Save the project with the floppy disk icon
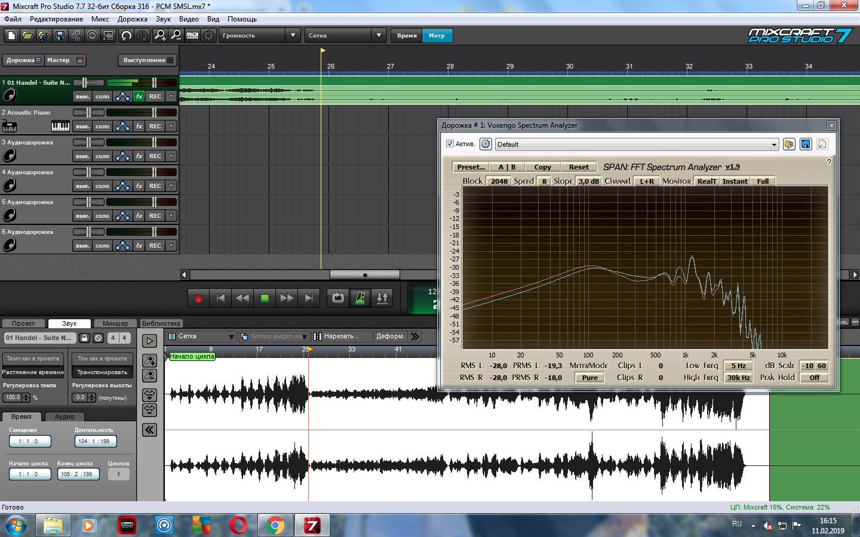 (60, 36)
